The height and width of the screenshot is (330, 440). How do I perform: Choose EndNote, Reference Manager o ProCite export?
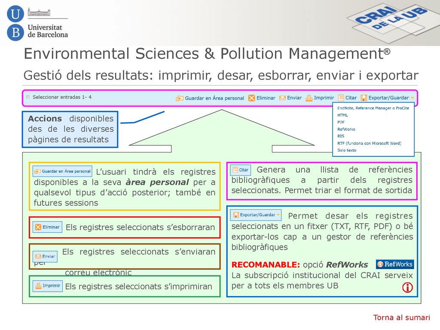(373, 108)
